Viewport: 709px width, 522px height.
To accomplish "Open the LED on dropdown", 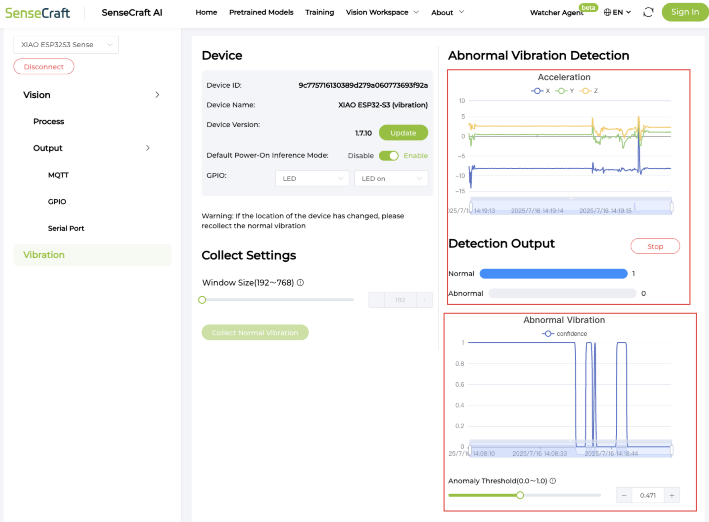I will coord(391,178).
